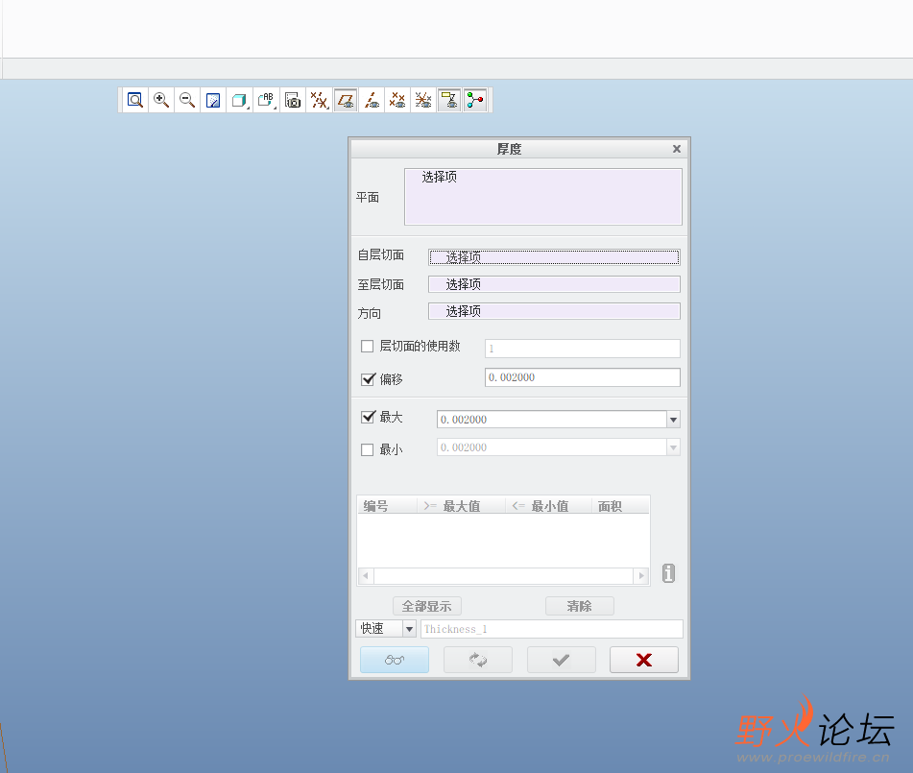
Task: Click the Thickness_1 name field
Action: [551, 629]
